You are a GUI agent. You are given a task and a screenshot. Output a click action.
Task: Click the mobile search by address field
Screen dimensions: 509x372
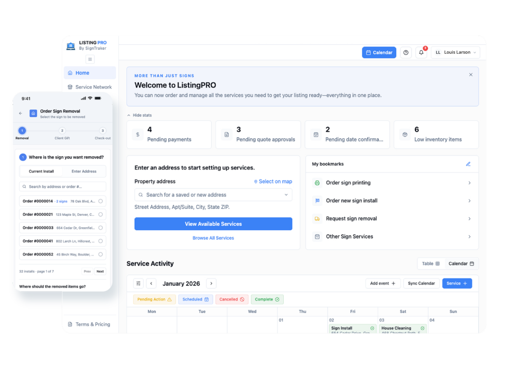(63, 187)
